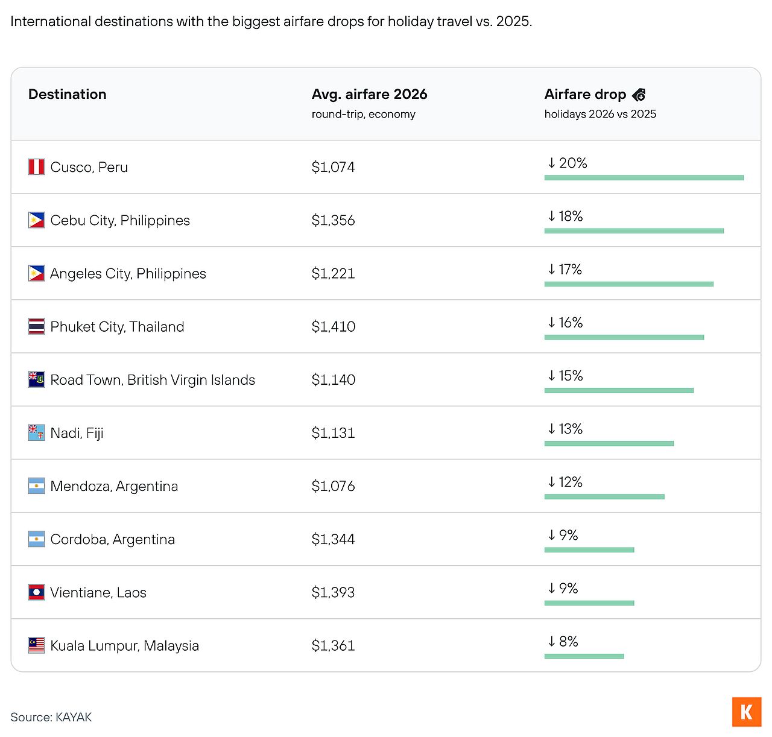Image resolution: width=772 pixels, height=737 pixels.
Task: Click the down arrow beside 18%
Action: coord(551,216)
